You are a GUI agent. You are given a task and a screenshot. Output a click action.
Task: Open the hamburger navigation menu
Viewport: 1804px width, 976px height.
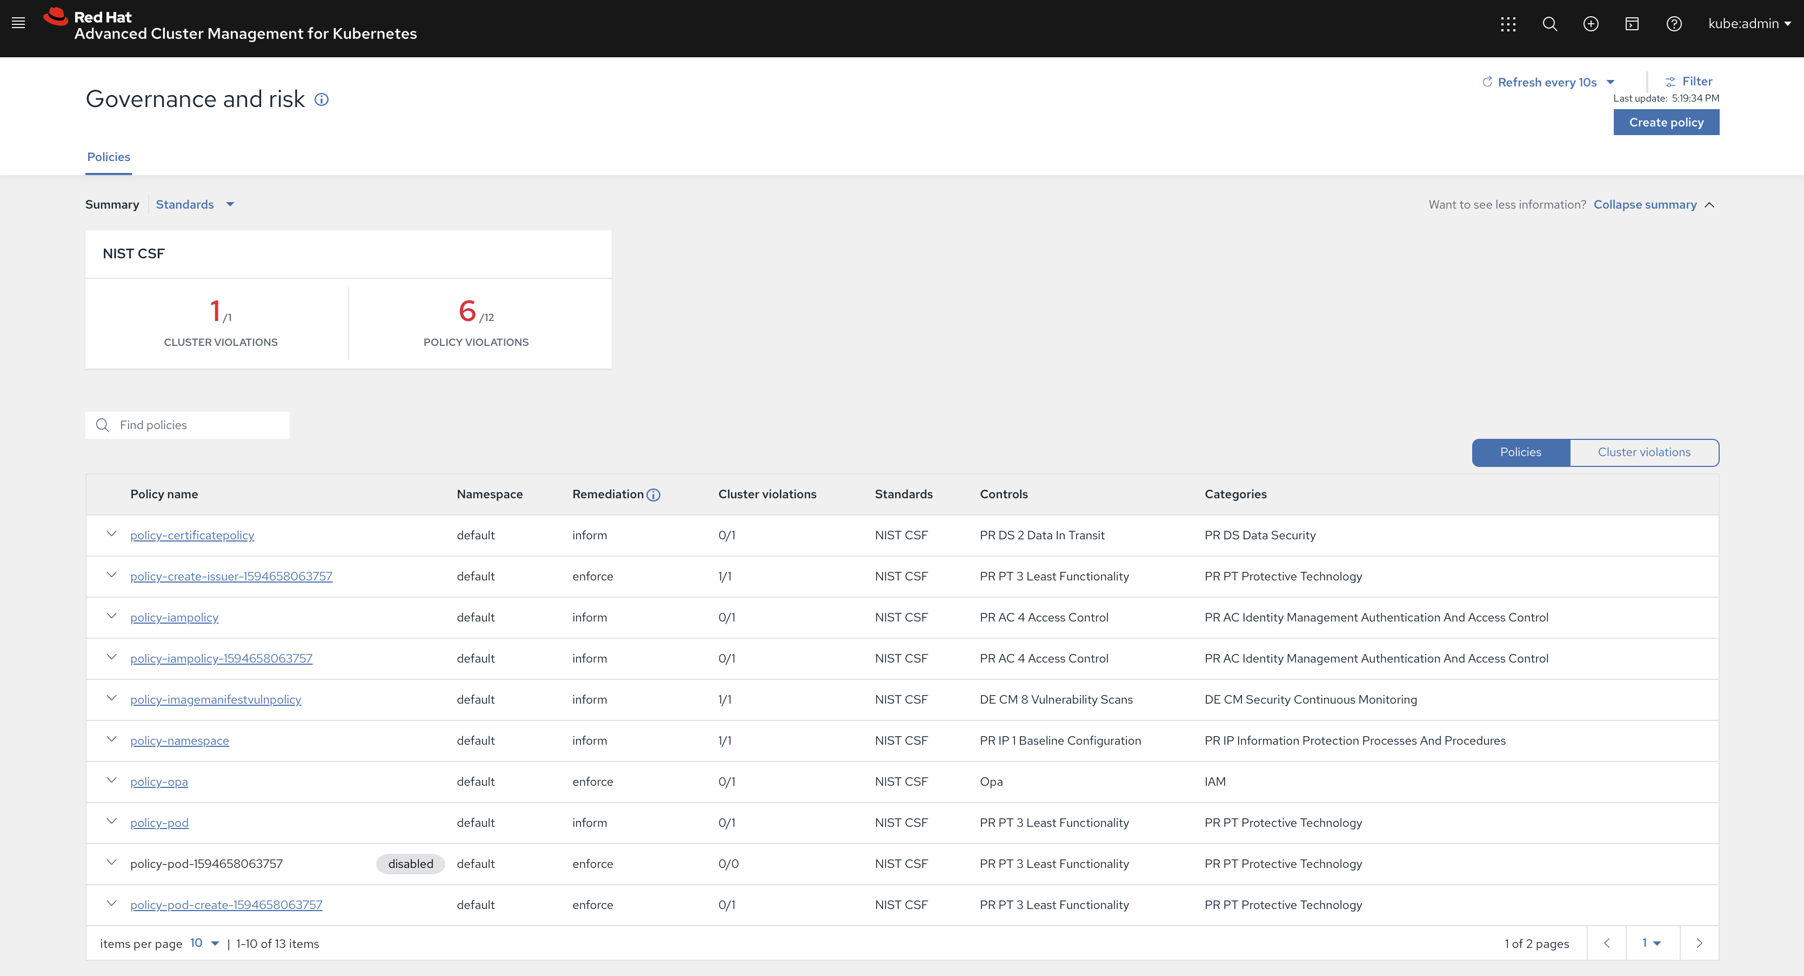[19, 23]
